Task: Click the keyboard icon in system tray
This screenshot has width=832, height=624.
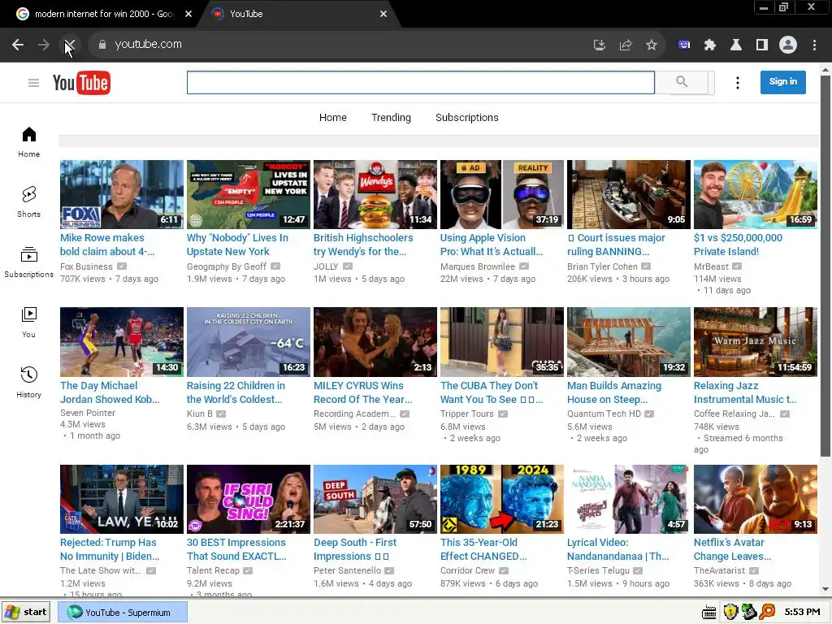Action: [x=708, y=613]
